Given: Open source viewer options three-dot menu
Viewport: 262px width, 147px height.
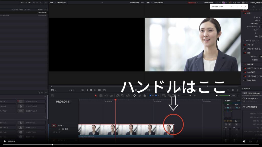Looking at the screenshot, I should tap(142, 3).
